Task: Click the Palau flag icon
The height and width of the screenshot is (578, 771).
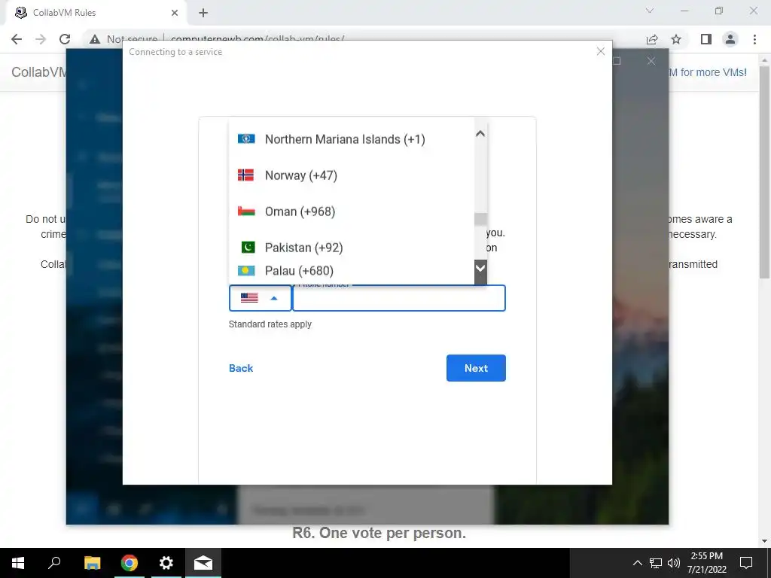Action: point(246,271)
